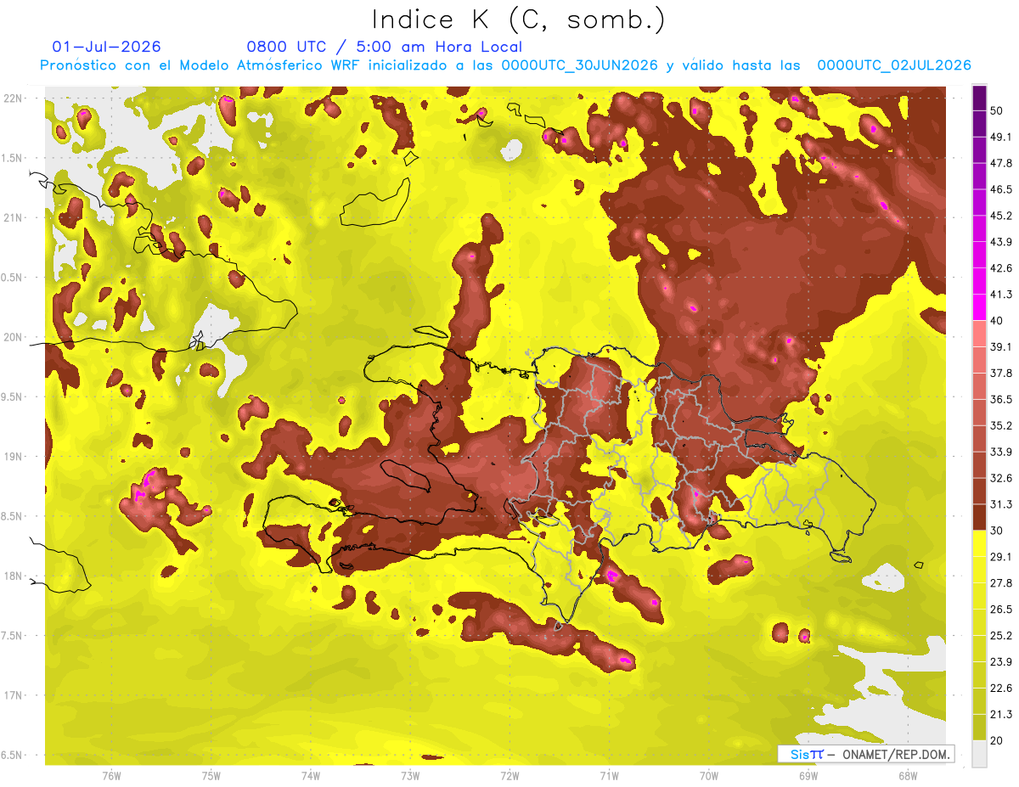
Task: Click the colorbar label '23.9'
Action: 1001,662
